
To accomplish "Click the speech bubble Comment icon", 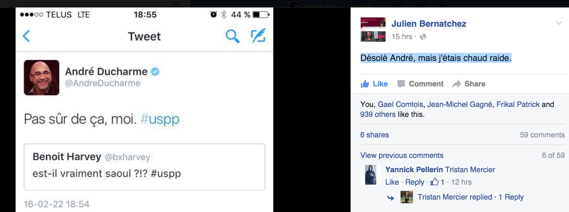I will [401, 84].
